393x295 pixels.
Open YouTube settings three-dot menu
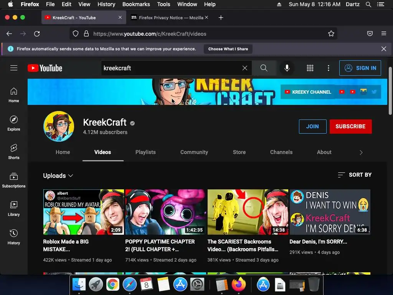[329, 68]
